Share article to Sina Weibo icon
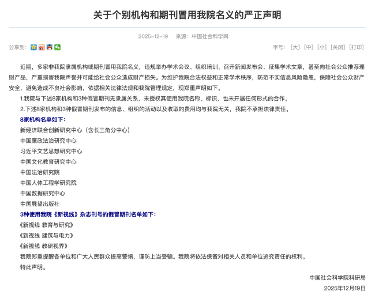This screenshot has height=306, width=375. (42, 47)
